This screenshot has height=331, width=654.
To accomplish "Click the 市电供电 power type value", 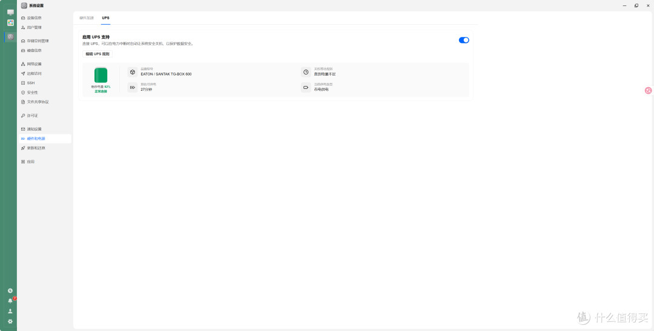I will [321, 89].
